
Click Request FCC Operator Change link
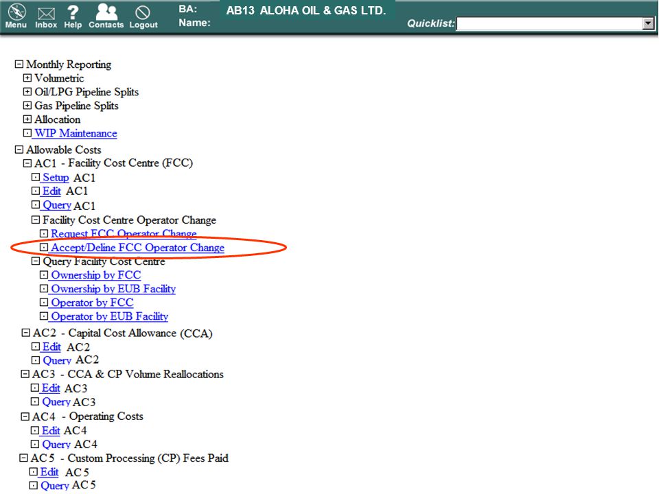124,233
